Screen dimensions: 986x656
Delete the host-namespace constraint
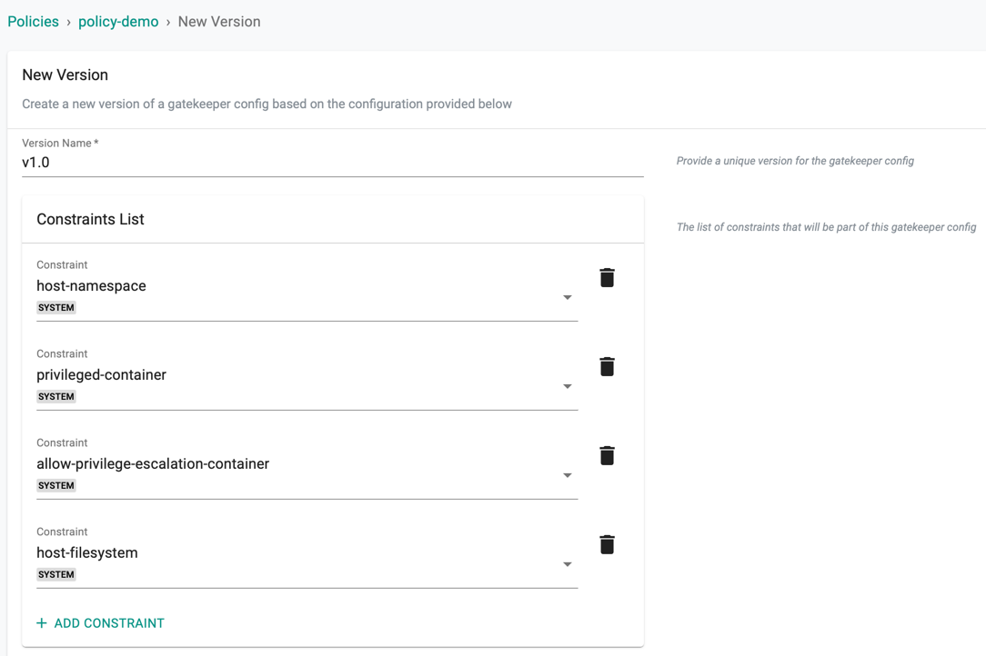(x=607, y=277)
